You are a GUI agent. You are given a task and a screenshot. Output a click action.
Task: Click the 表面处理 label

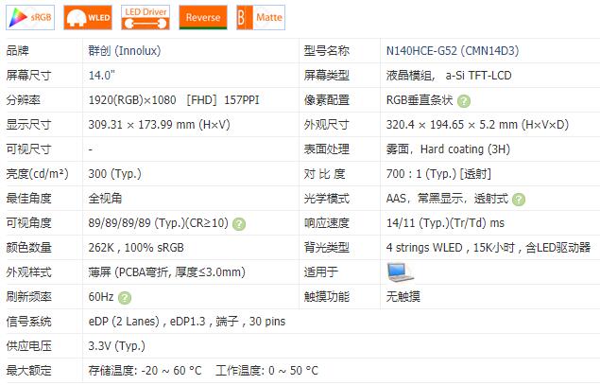pos(326,149)
